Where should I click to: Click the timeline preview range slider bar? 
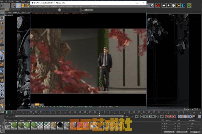(69, 116)
